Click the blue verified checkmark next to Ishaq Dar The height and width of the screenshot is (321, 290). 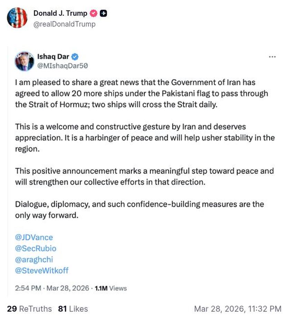pos(75,57)
